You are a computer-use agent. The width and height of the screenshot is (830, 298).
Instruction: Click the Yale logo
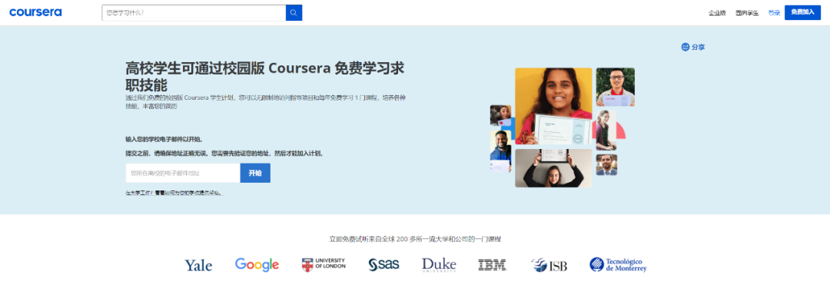pos(198,265)
